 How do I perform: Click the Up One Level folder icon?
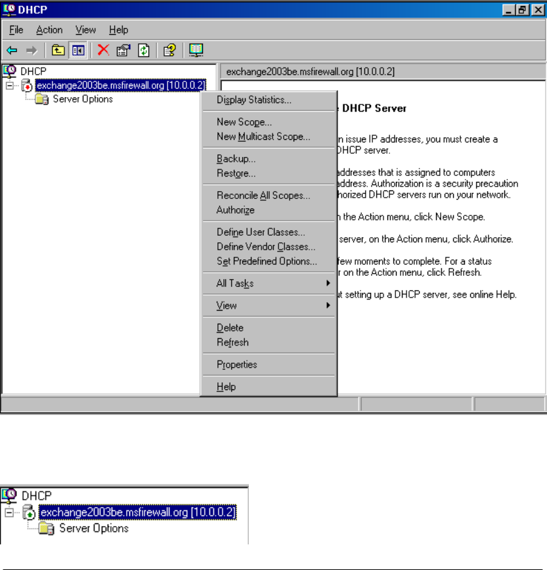58,50
